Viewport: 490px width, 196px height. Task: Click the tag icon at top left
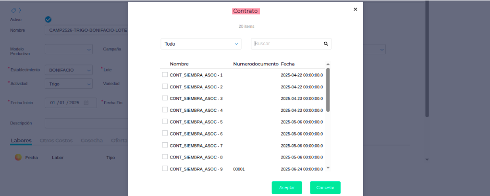(x=13, y=10)
